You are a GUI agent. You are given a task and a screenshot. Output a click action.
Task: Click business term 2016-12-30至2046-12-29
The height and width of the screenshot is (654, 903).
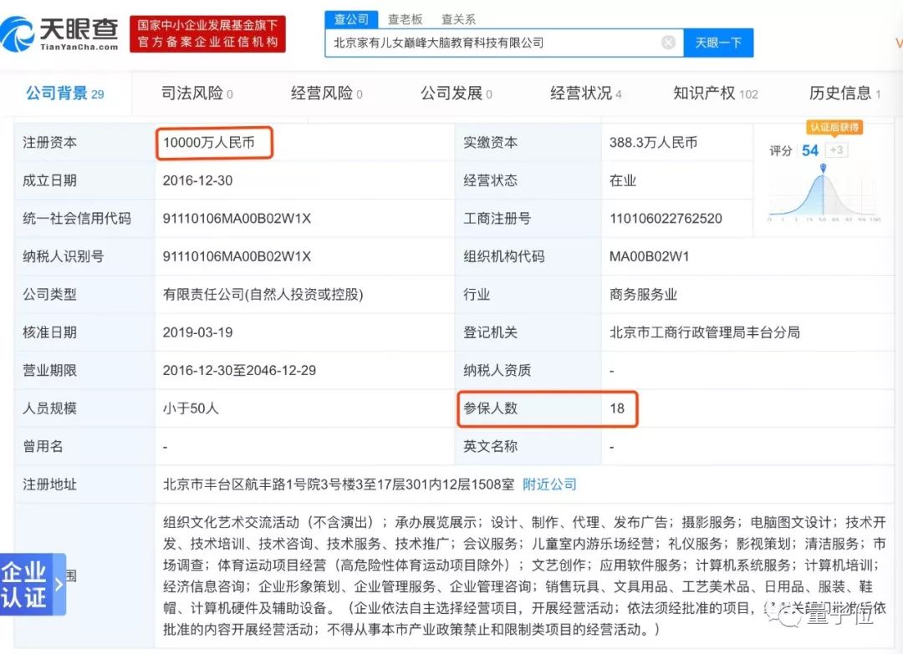click(239, 370)
